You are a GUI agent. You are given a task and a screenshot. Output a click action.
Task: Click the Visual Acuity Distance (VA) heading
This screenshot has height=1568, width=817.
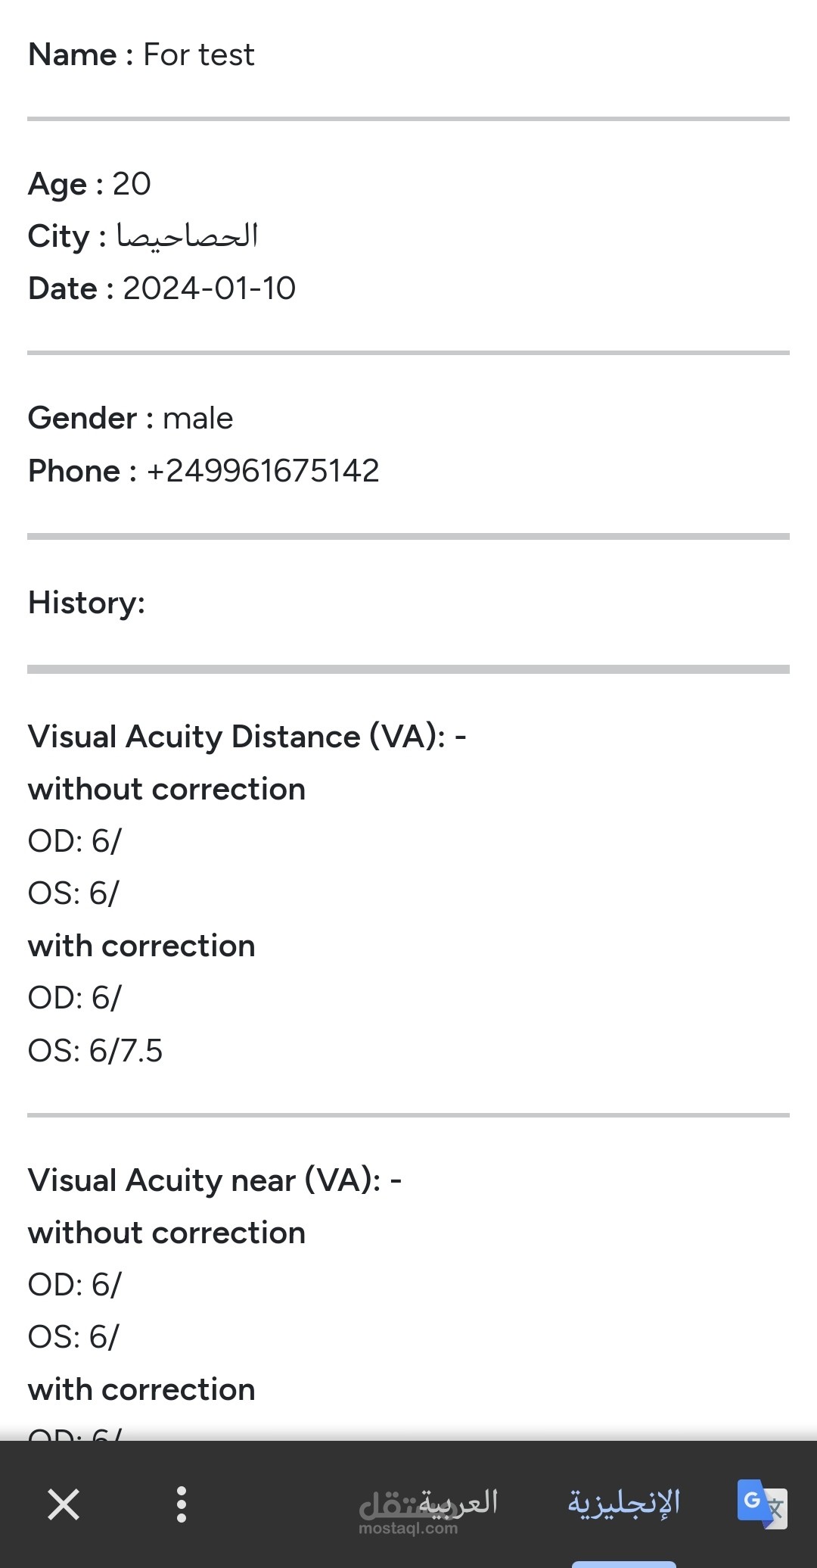[247, 737]
